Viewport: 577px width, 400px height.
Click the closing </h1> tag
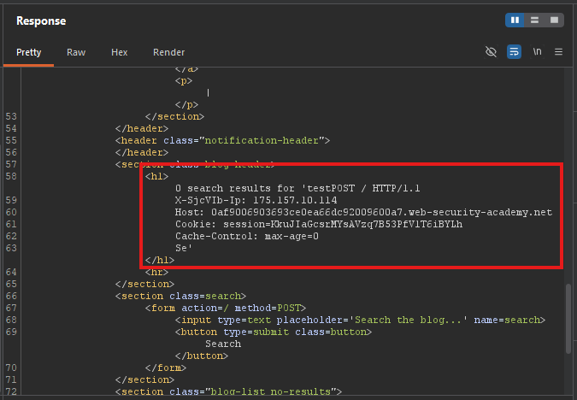(159, 260)
